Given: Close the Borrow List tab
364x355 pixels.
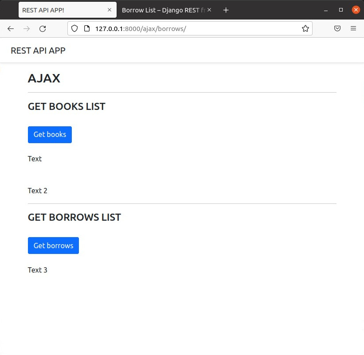Looking at the screenshot, I should pos(209,10).
